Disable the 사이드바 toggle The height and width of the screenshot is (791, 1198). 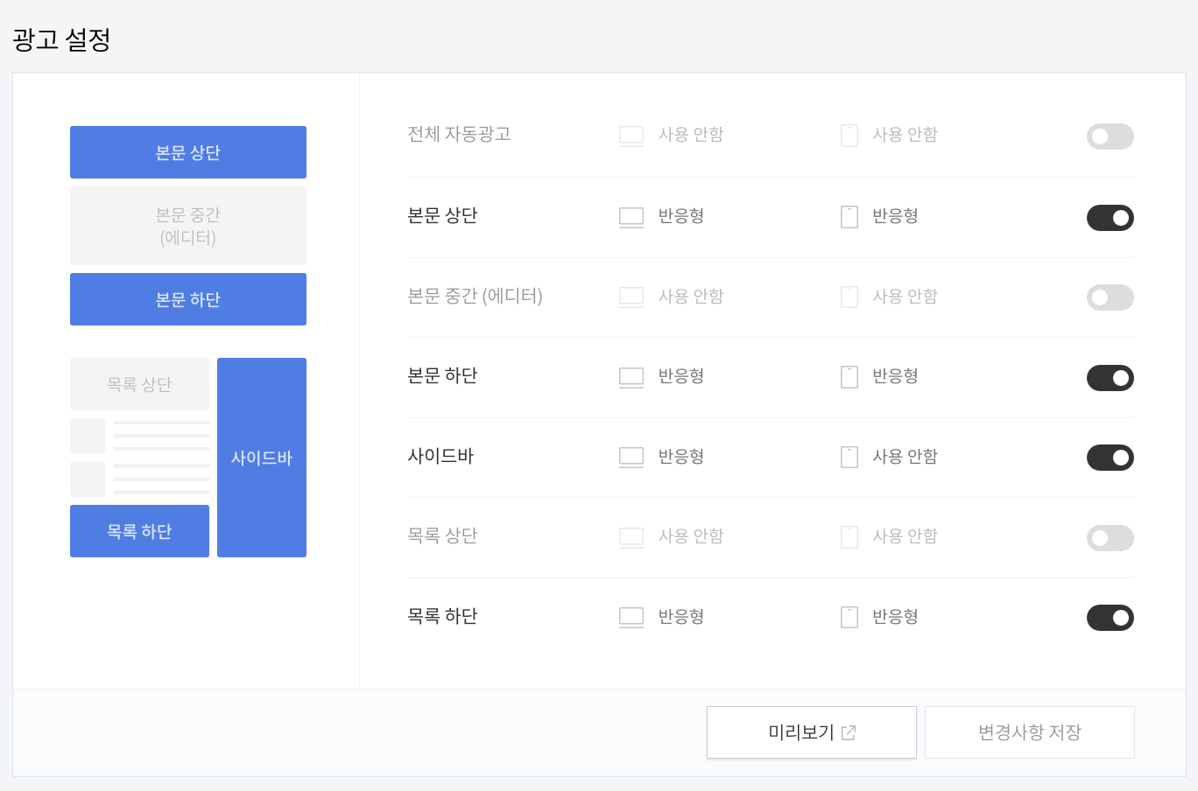(1110, 457)
